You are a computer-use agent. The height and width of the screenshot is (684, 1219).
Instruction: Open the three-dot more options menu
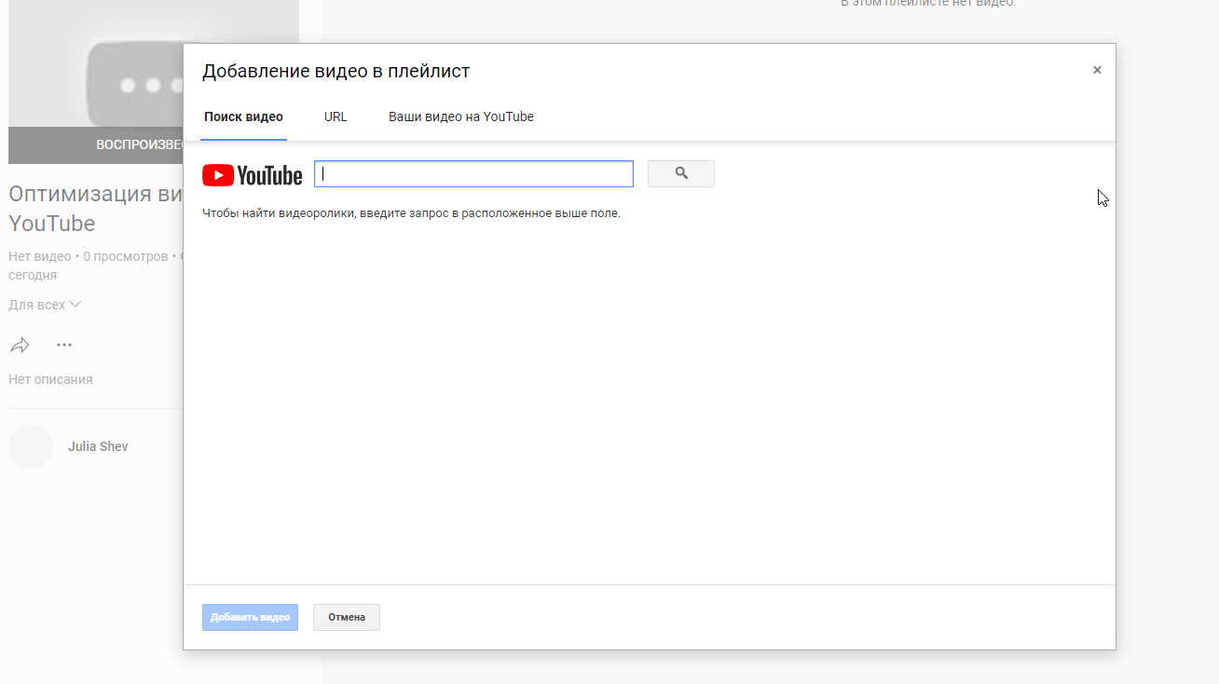click(63, 345)
